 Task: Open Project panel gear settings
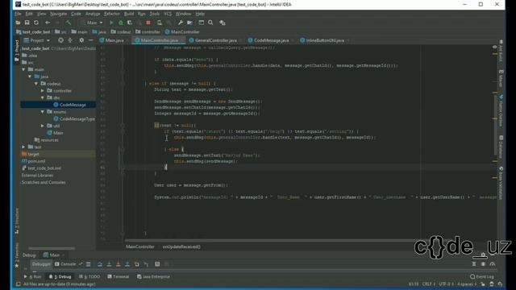(81, 40)
